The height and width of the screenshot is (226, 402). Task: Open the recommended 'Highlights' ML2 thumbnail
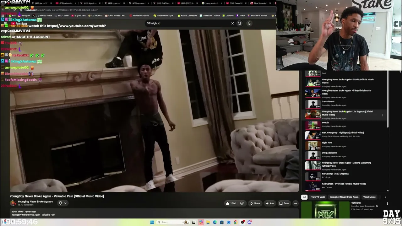click(x=325, y=210)
